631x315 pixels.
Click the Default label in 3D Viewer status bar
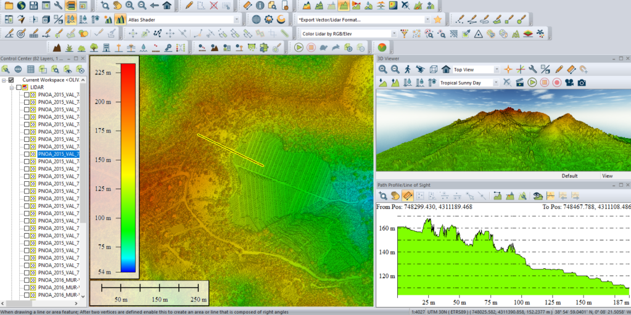569,176
